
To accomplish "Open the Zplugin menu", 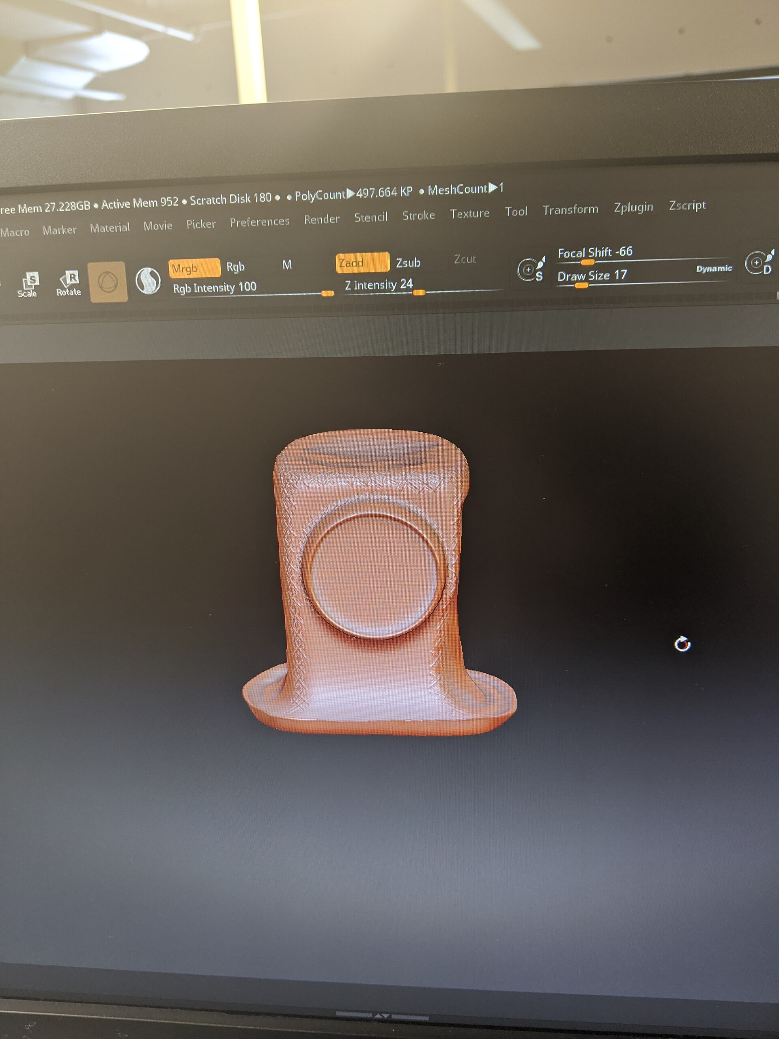I will point(633,207).
